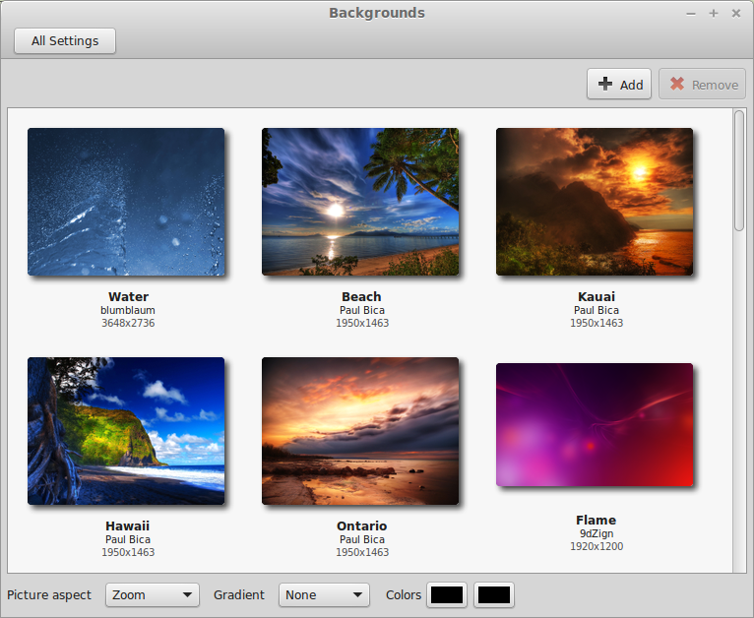The image size is (754, 618).
Task: Click the 'Ontario' title label
Action: click(361, 525)
